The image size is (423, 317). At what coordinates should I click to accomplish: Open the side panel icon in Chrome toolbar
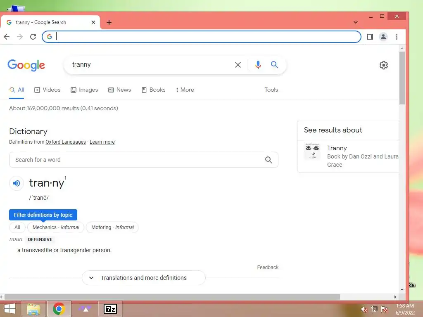tap(370, 37)
